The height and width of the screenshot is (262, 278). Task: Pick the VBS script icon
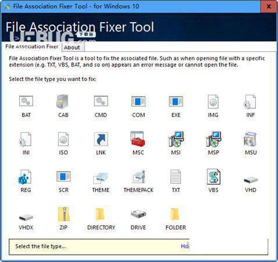click(x=213, y=176)
